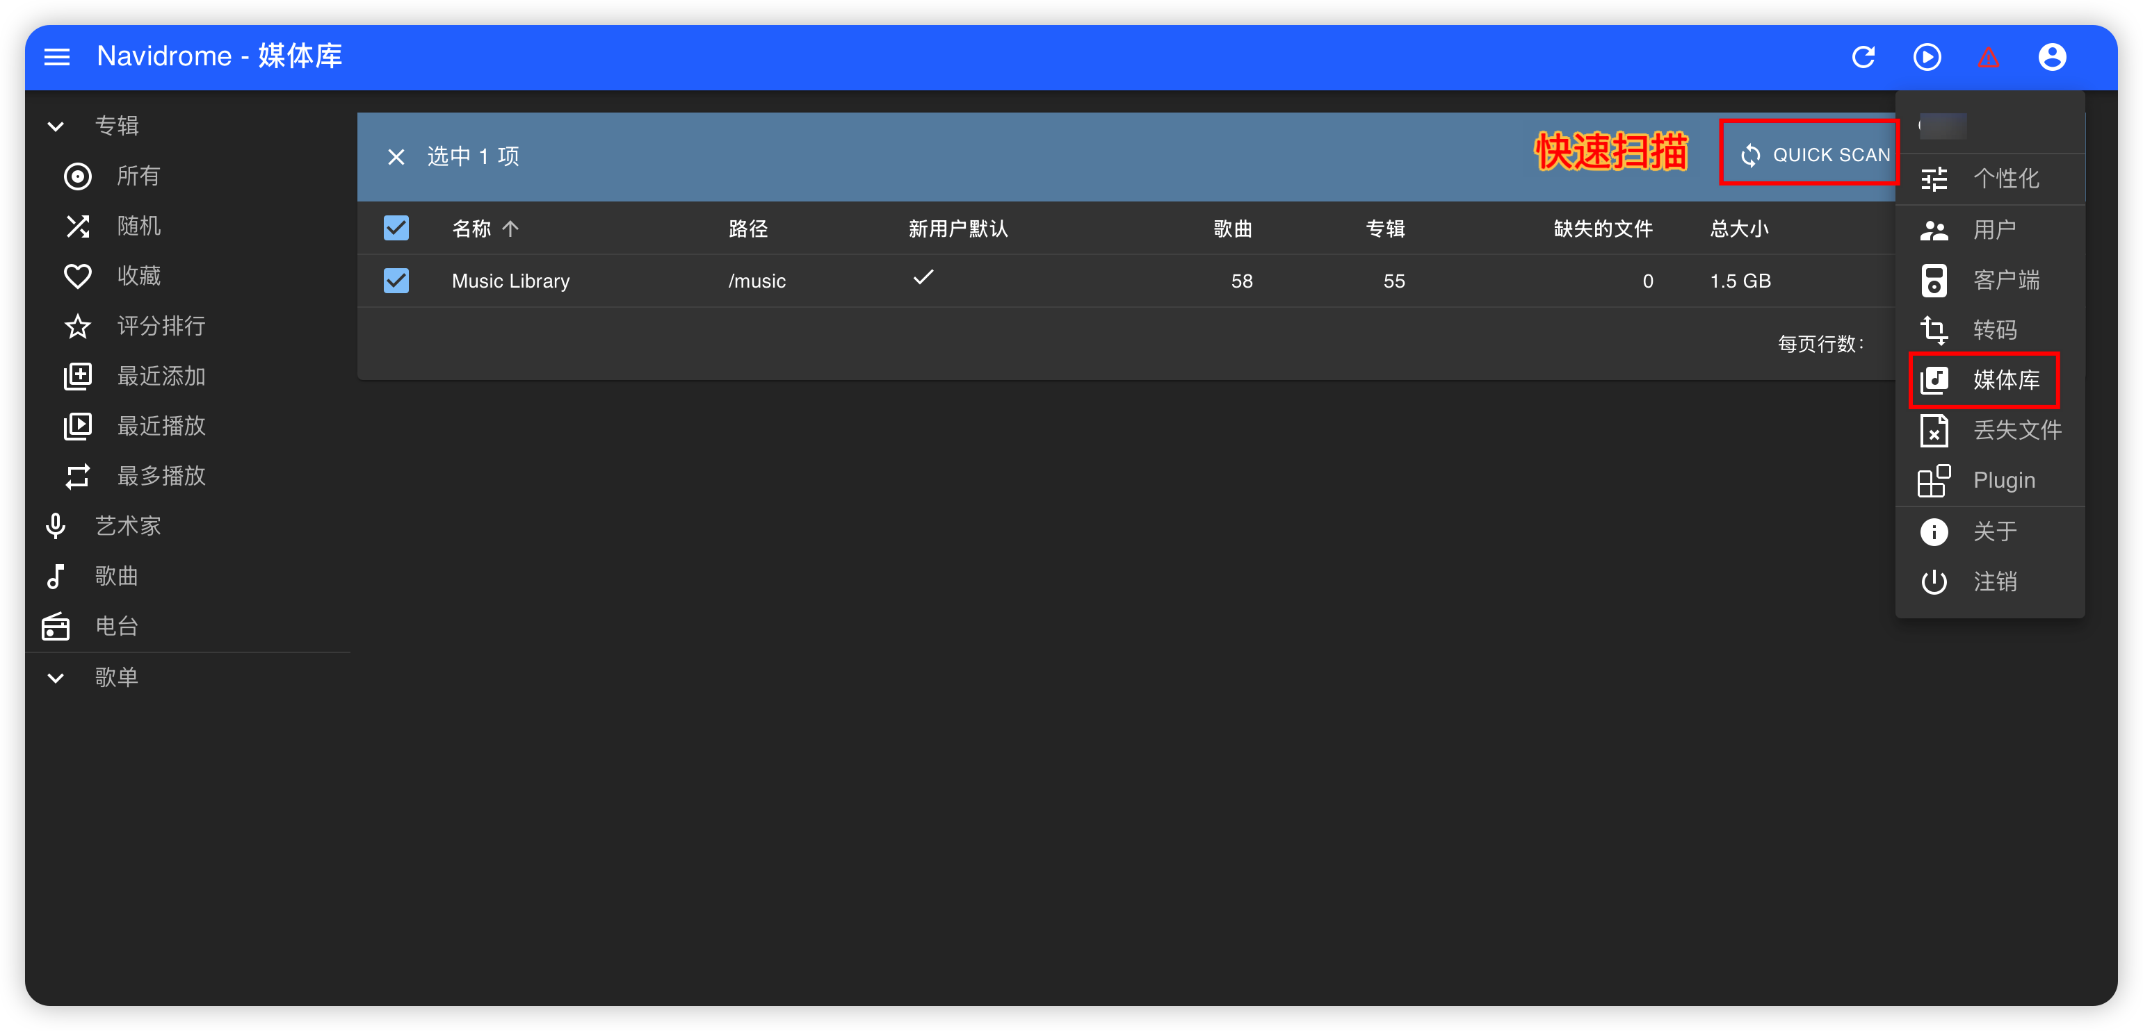Image resolution: width=2143 pixels, height=1031 pixels.
Task: Click the 总大小 column header
Action: [x=1739, y=229]
